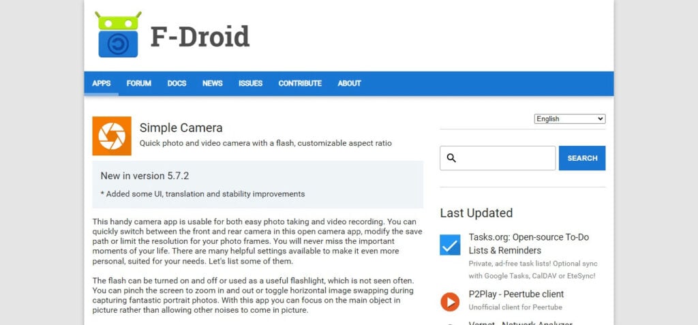The width and height of the screenshot is (698, 325).
Task: Open the Forum navigation tab
Action: (139, 83)
